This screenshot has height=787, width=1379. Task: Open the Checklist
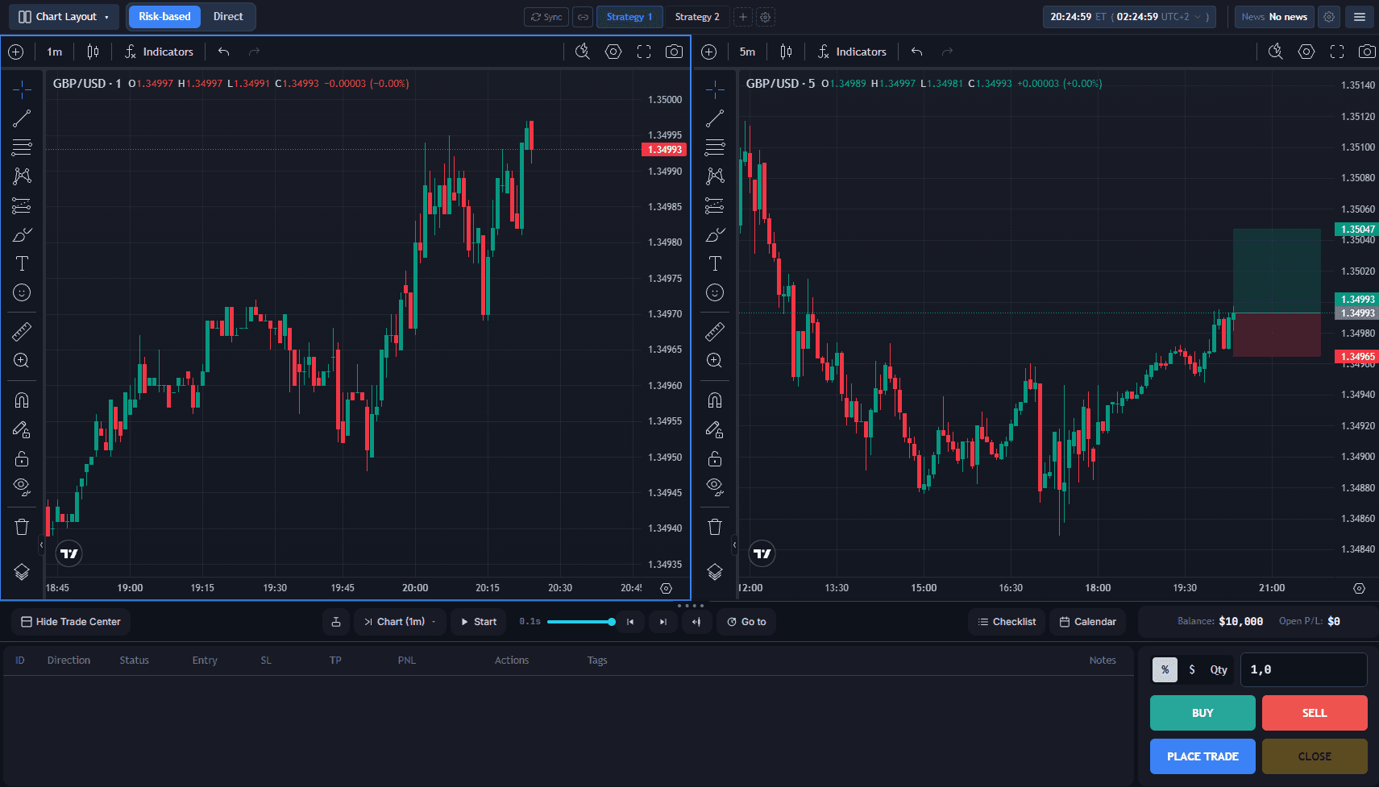(1007, 622)
